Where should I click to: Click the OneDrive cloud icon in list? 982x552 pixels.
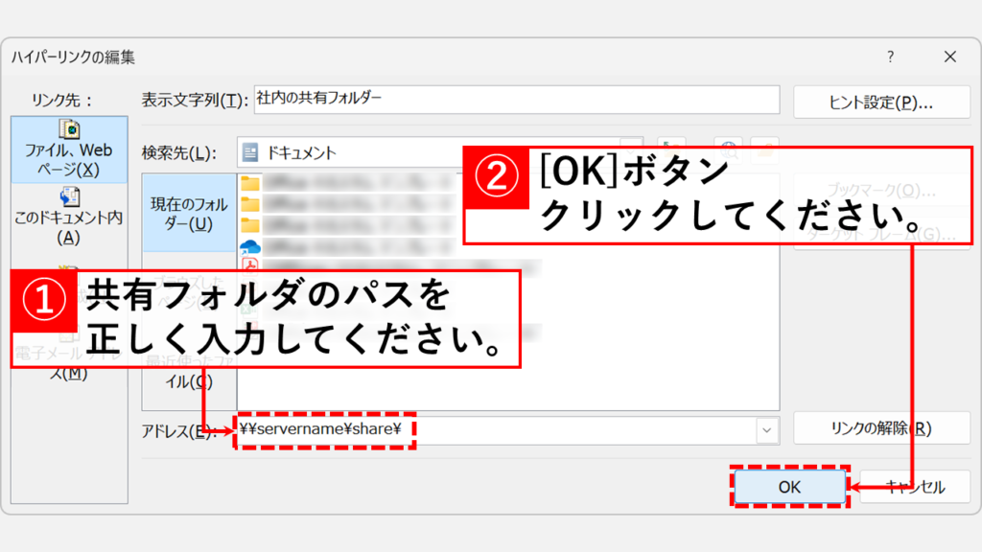(x=250, y=246)
